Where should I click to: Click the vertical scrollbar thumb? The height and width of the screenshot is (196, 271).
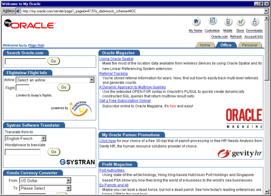click(x=266, y=50)
